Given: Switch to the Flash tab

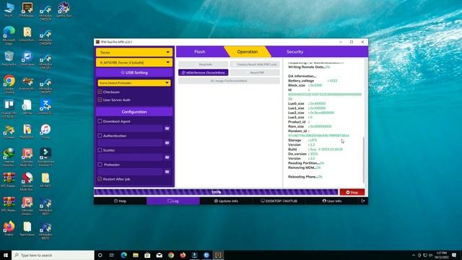Looking at the screenshot, I should 199,51.
